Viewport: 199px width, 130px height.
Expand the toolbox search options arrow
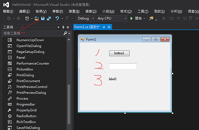[69, 33]
